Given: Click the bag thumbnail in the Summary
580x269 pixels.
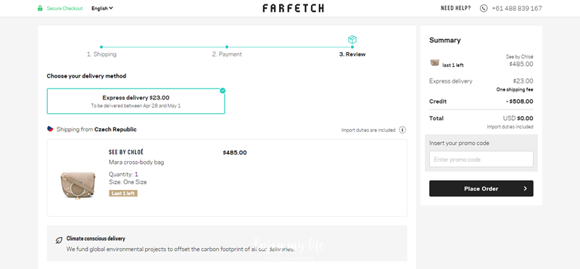Looking at the screenshot, I should coord(434,62).
